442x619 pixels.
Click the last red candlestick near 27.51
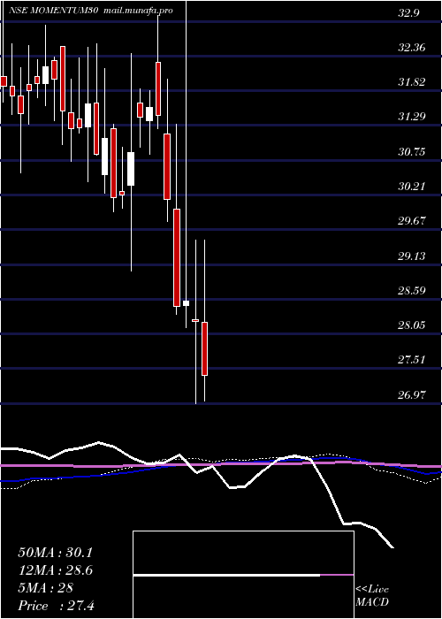[x=205, y=348]
